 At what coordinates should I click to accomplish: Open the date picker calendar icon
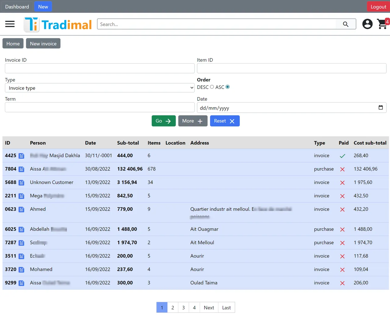(381, 107)
